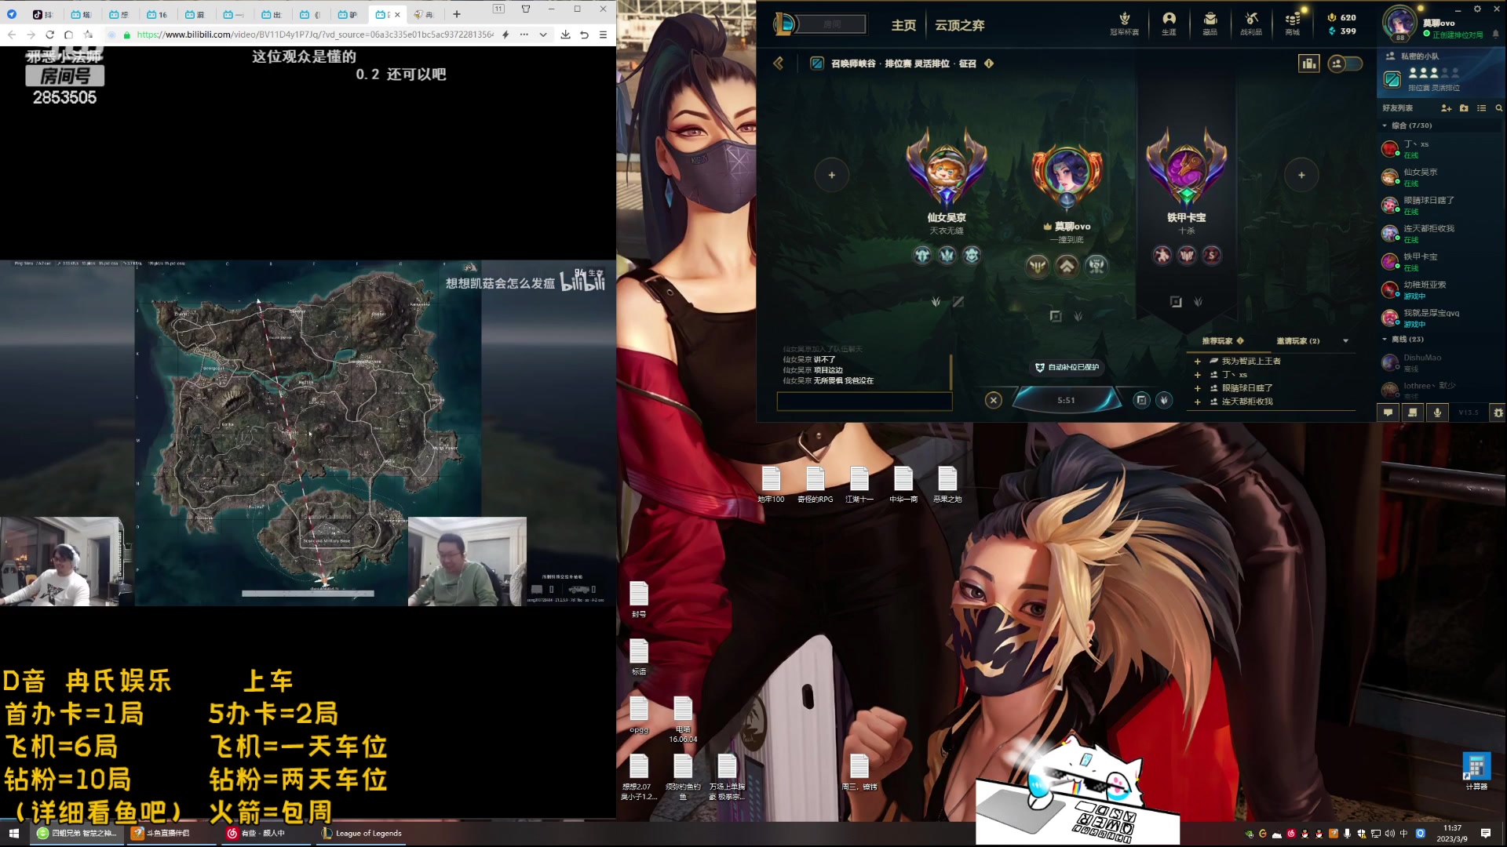Click the right empty invite slot plus
This screenshot has width=1507, height=847.
1301,175
